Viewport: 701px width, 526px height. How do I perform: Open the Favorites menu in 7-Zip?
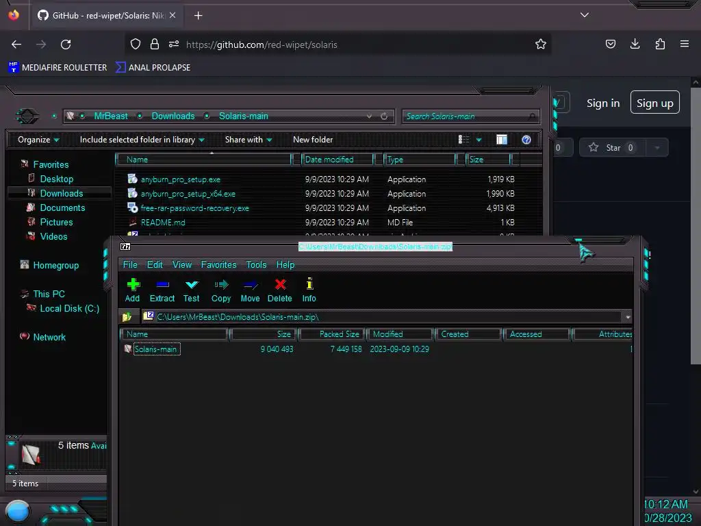coord(218,264)
